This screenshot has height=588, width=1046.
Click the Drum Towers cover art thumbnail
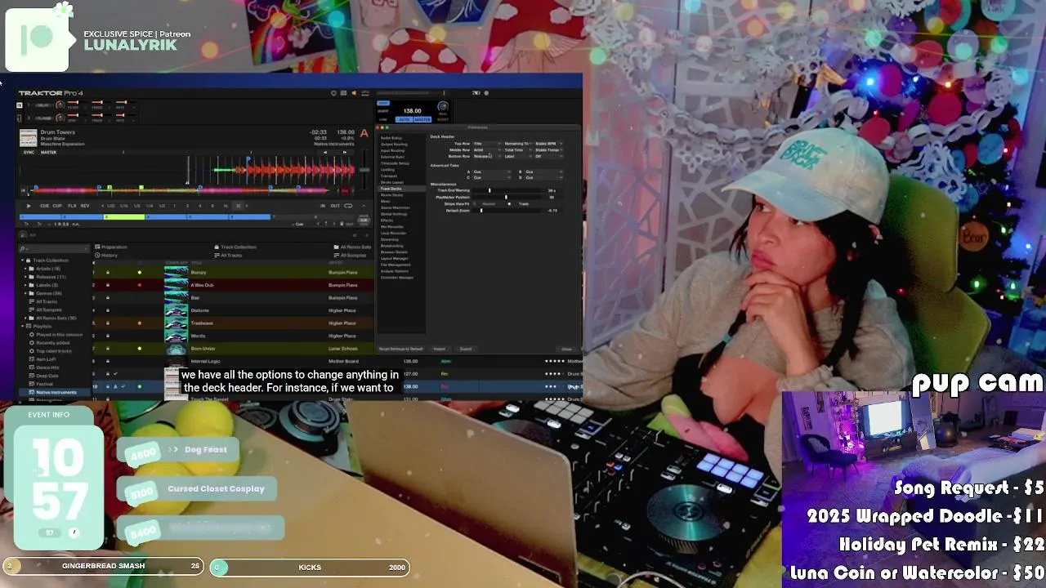(x=28, y=138)
